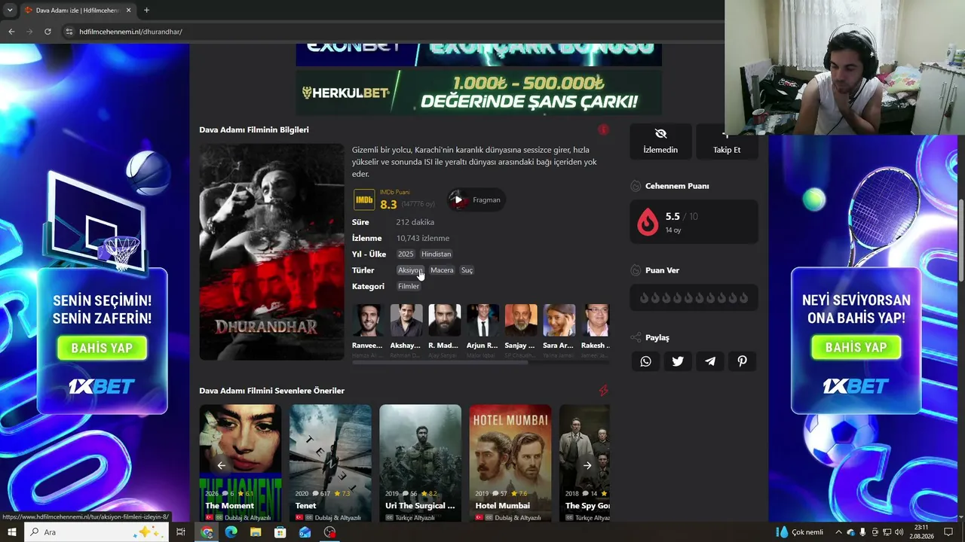Open the Dhurandhar film poster

tap(271, 252)
